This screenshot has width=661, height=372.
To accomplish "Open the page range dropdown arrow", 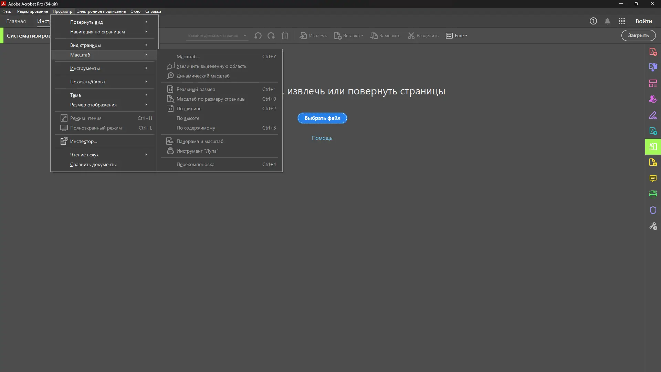I will [245, 35].
